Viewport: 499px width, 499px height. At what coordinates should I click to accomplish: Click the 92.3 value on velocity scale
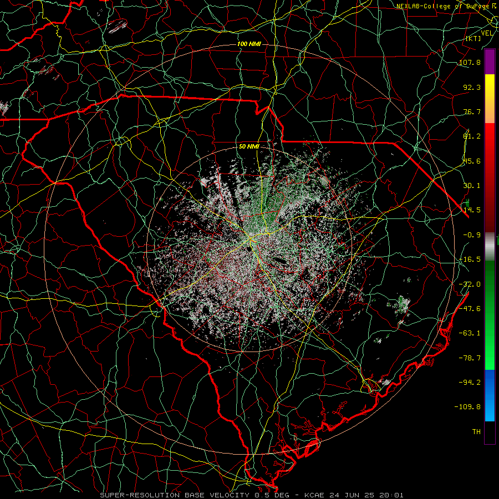(472, 87)
